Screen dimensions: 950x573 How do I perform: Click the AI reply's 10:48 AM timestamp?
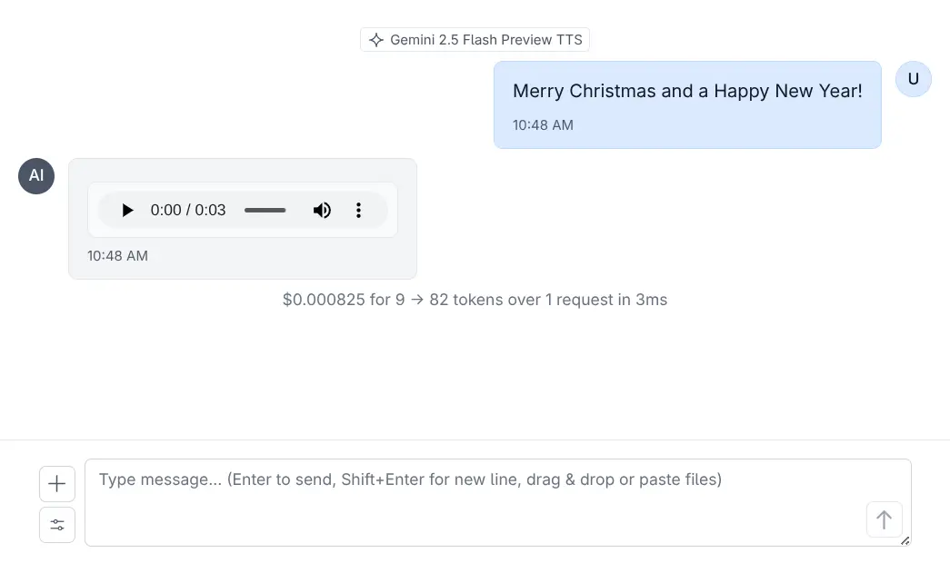[x=117, y=256]
